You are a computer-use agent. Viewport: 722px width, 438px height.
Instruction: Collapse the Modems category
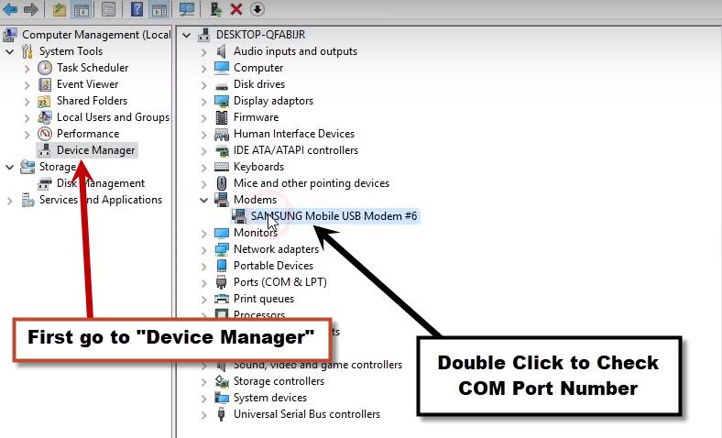[203, 200]
